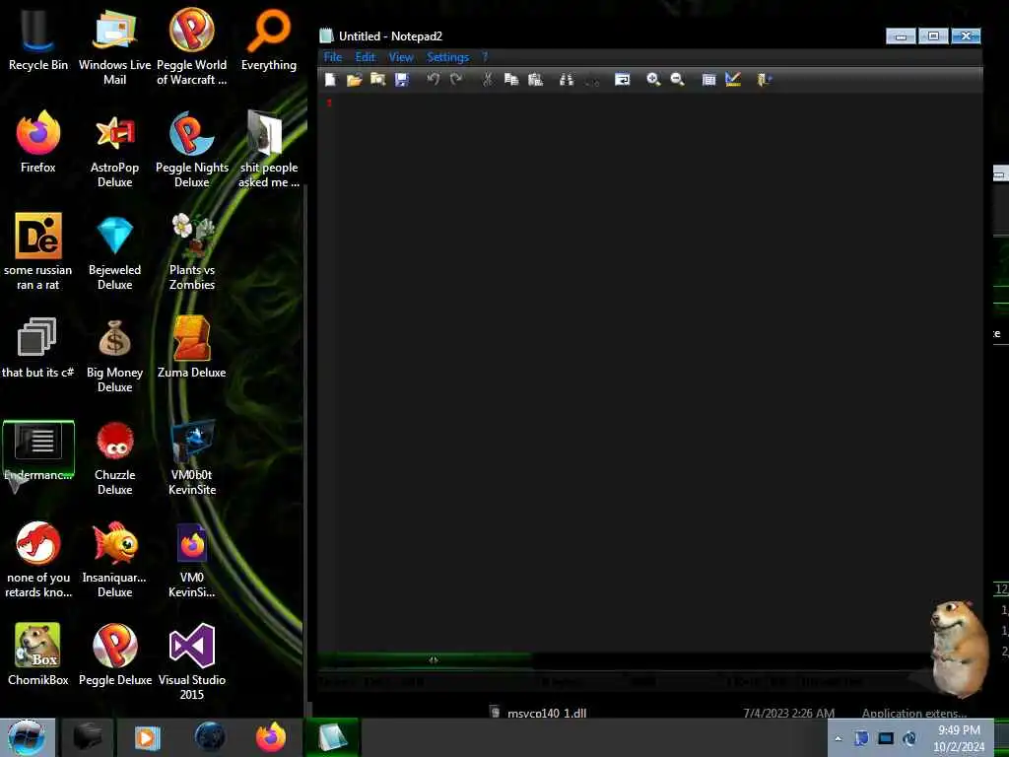Select the Bejeweled Deluxe desktop icon
This screenshot has height=757, width=1009.
coord(114,251)
